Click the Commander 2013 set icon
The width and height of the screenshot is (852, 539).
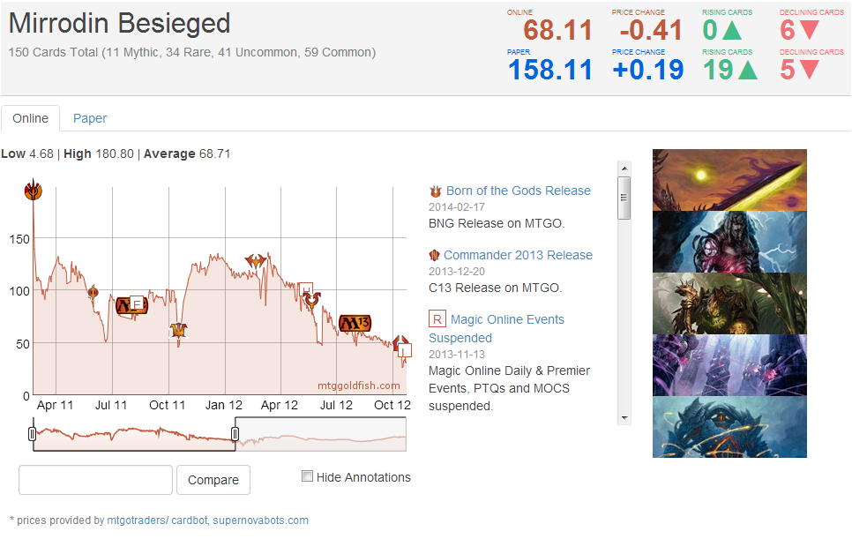(x=434, y=255)
